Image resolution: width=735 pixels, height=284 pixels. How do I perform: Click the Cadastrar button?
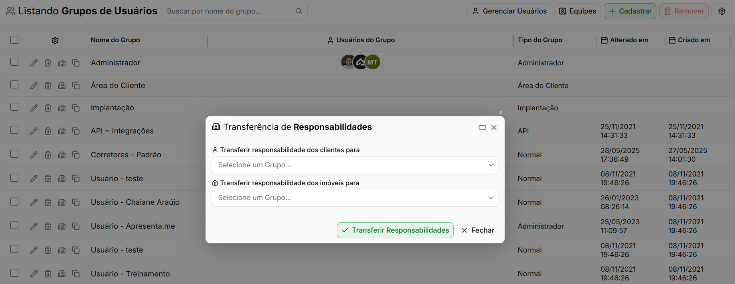630,11
